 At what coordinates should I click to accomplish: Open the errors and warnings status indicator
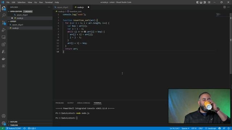(x=32, y=129)
